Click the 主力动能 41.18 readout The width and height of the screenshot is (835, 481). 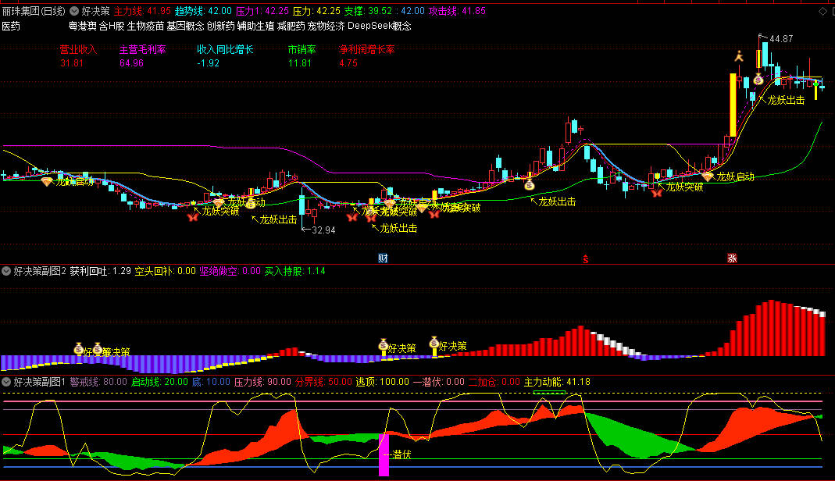click(x=557, y=382)
